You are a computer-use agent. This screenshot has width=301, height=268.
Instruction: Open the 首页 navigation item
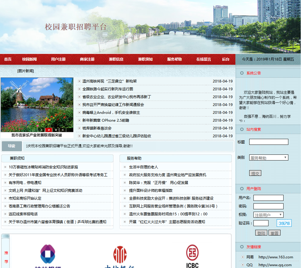8,59
